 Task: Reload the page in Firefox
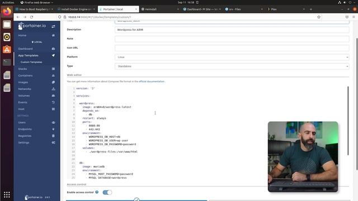click(x=31, y=17)
